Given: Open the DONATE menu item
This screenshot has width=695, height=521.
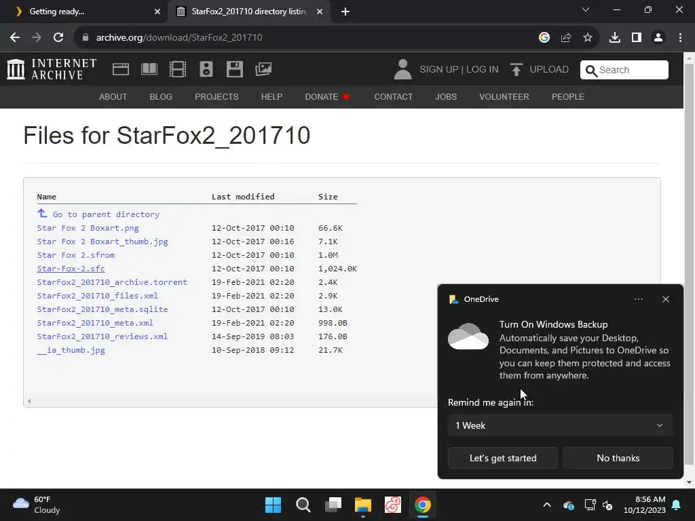Looking at the screenshot, I should click(x=326, y=96).
